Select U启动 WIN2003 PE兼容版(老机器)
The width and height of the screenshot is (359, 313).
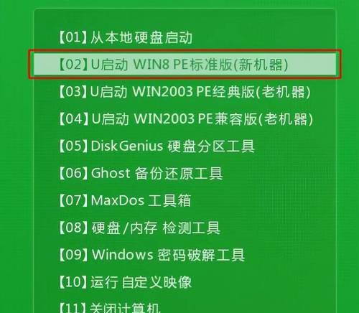point(186,119)
